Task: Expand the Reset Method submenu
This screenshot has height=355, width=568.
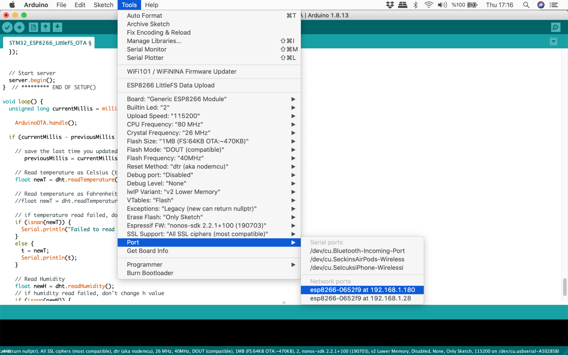Action: pyautogui.click(x=209, y=167)
